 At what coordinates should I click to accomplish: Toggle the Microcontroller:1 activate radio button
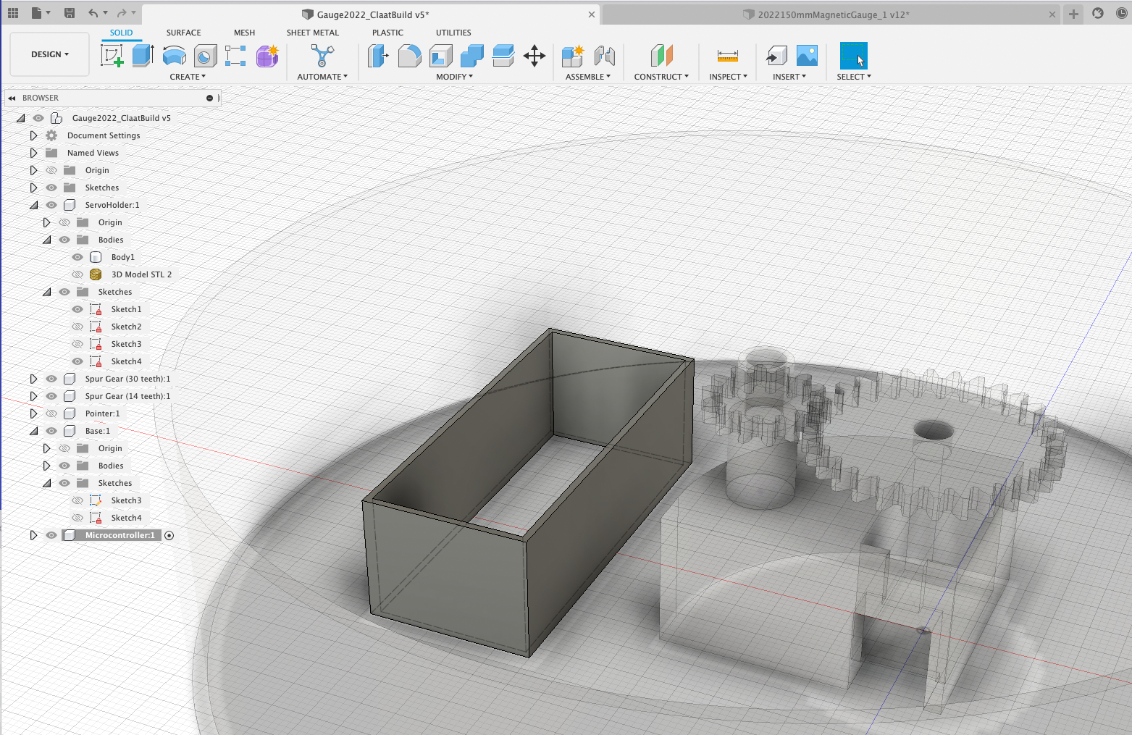tap(169, 536)
